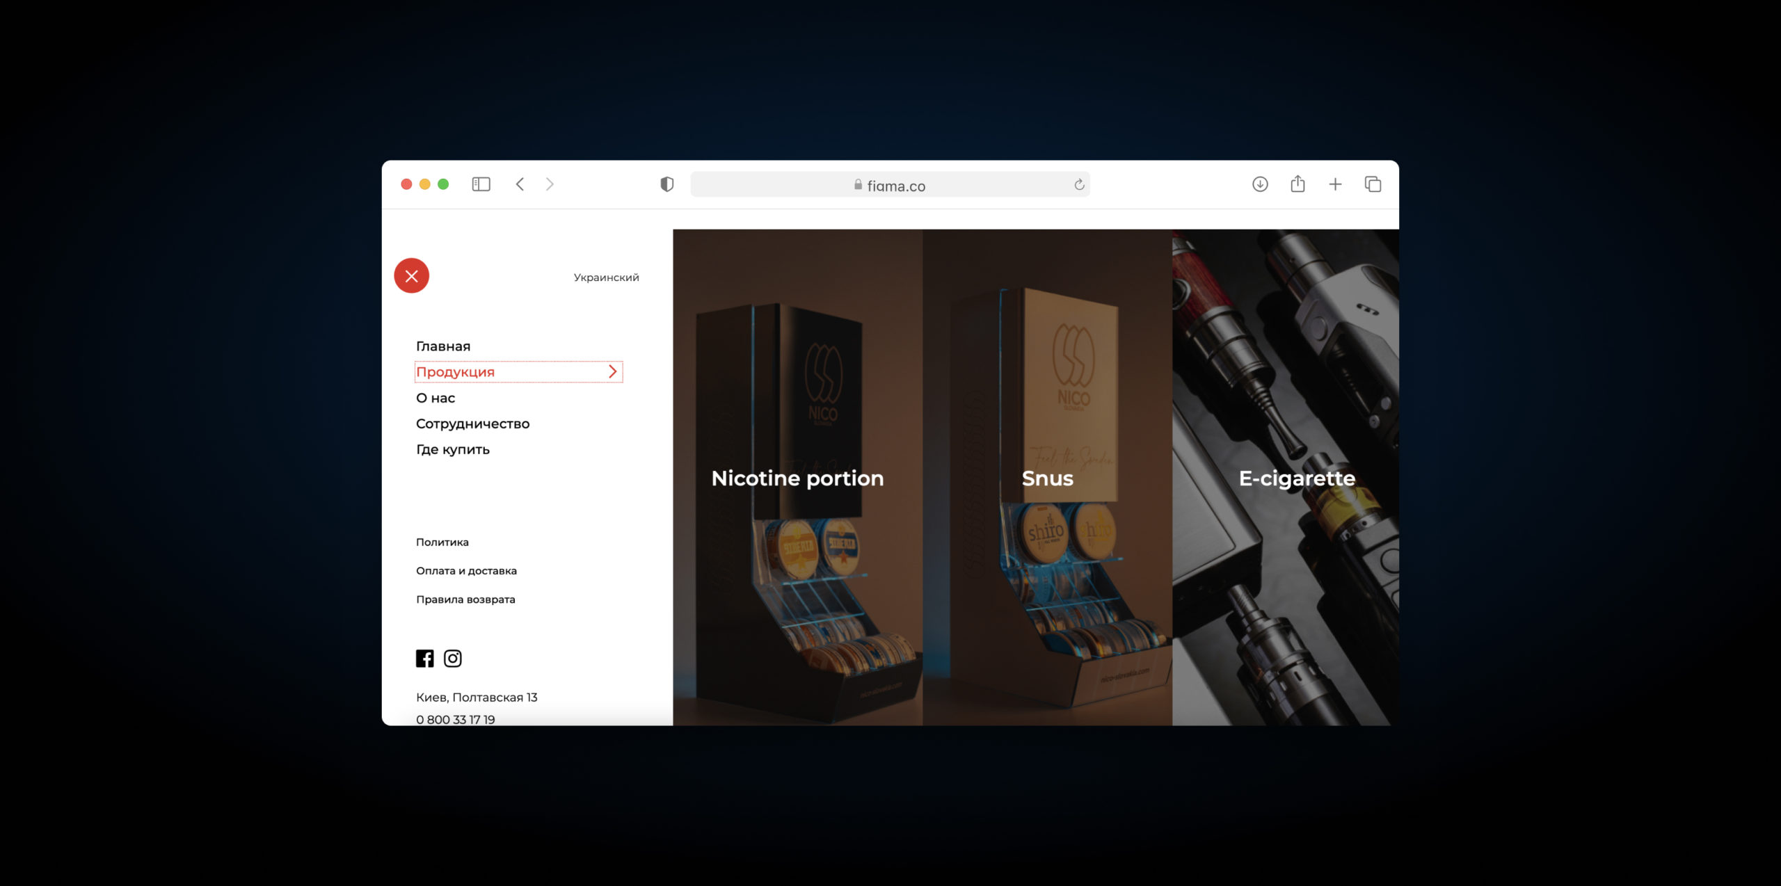The image size is (1781, 886).
Task: Open the privacy shield icon
Action: coord(666,184)
